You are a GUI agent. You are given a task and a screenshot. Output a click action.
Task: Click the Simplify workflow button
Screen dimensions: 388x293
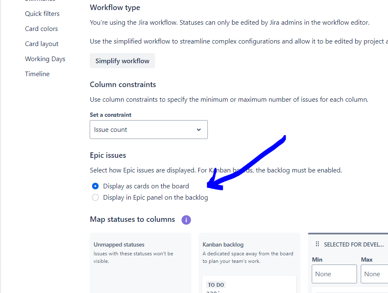(122, 61)
